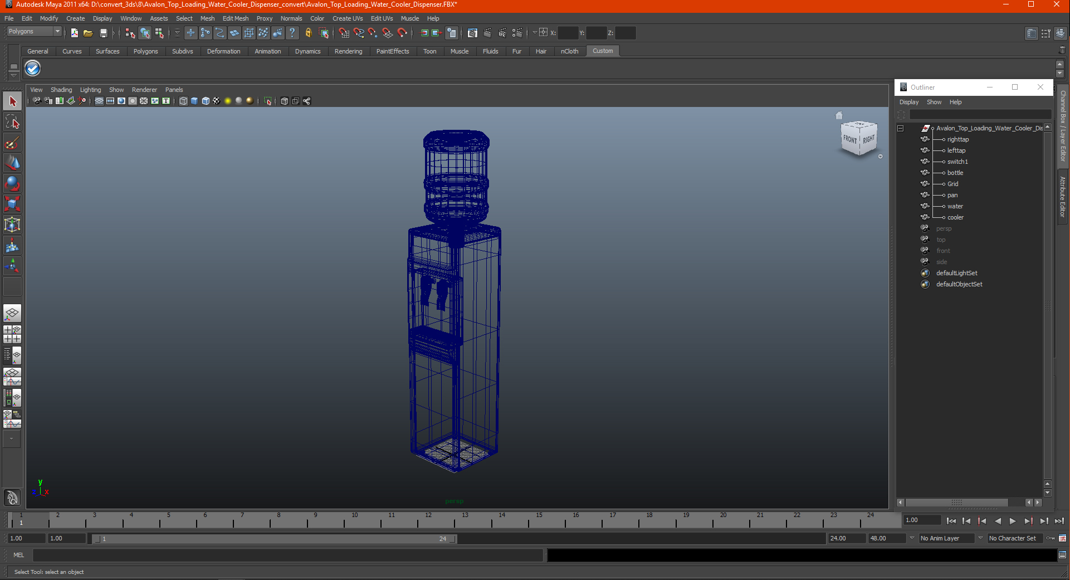
Task: Open the Create UVs menu
Action: point(348,18)
